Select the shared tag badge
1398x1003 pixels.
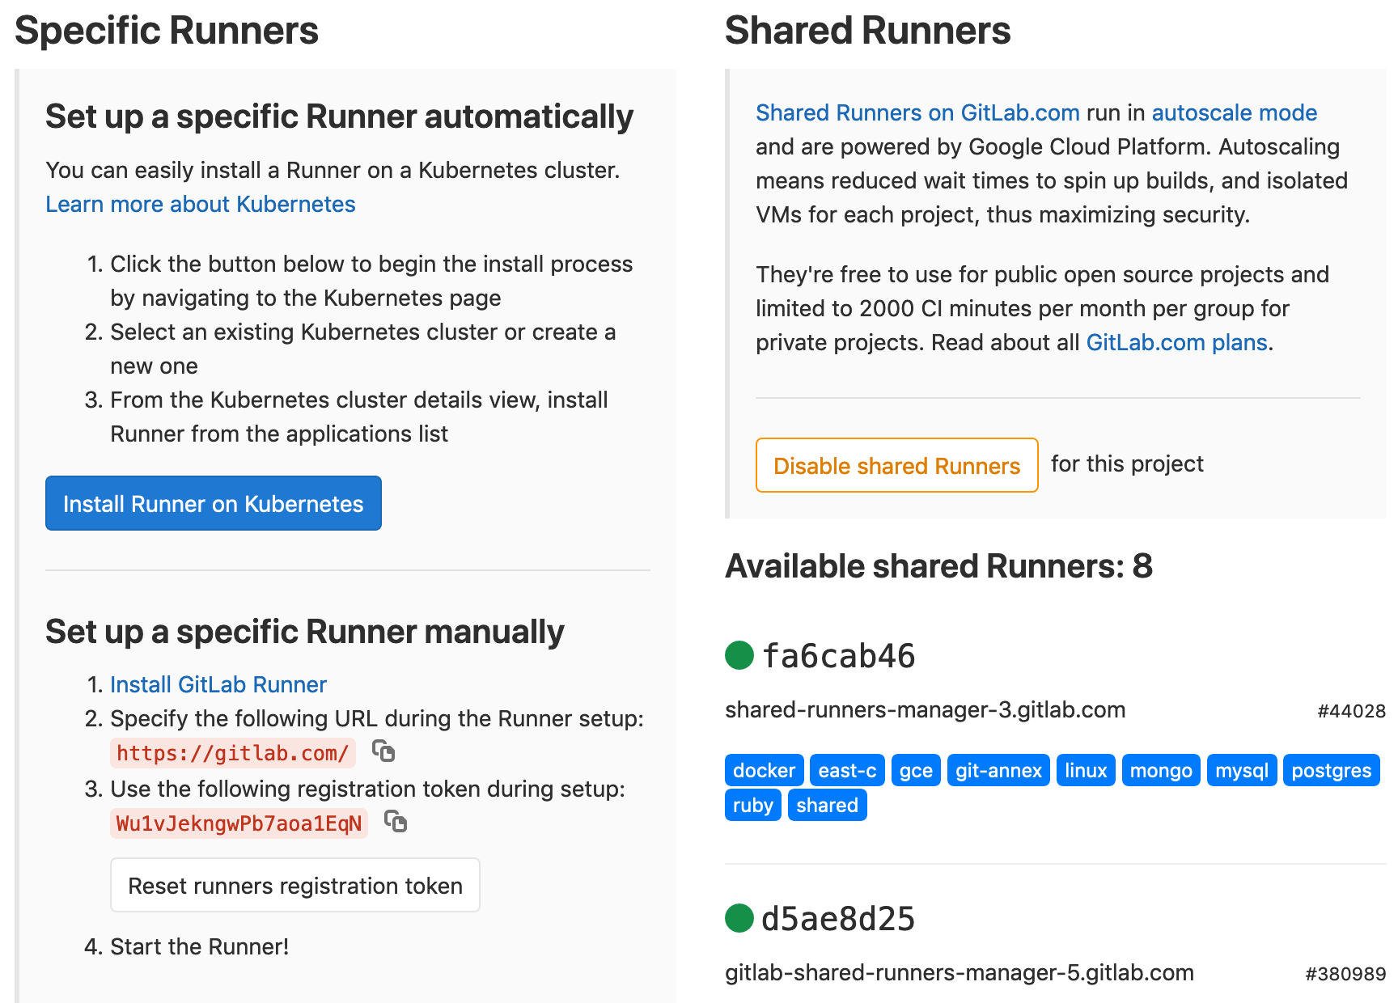(x=827, y=804)
